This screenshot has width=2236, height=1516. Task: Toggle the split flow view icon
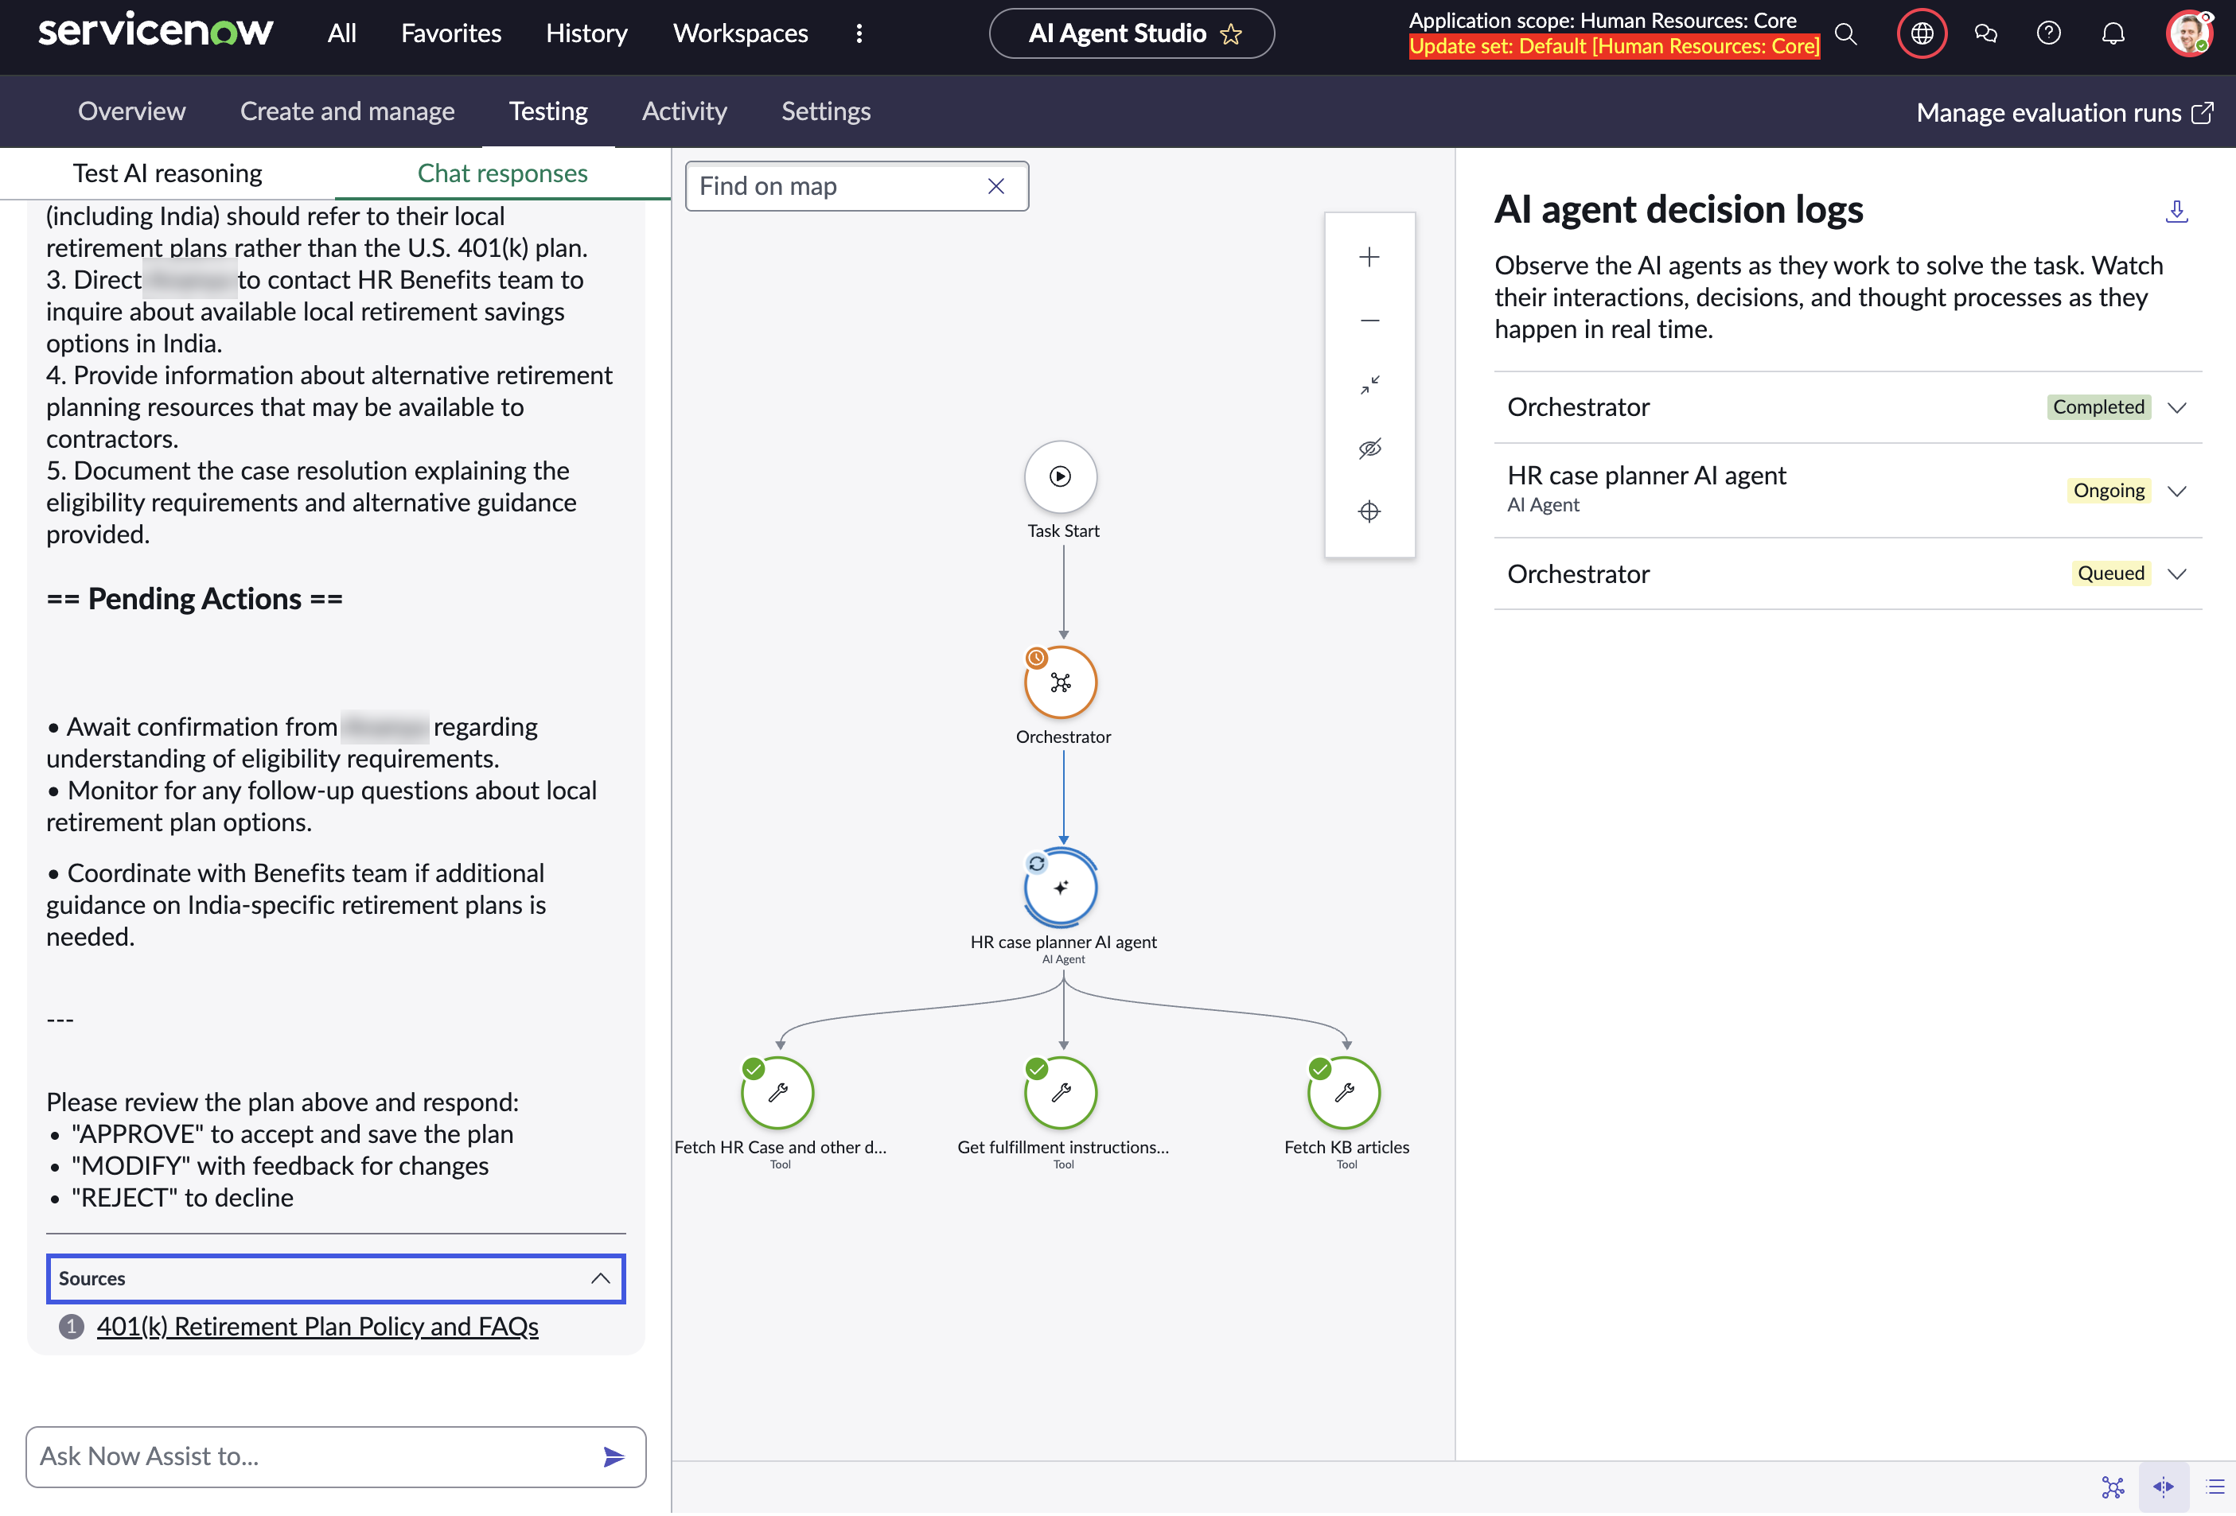coord(2163,1488)
